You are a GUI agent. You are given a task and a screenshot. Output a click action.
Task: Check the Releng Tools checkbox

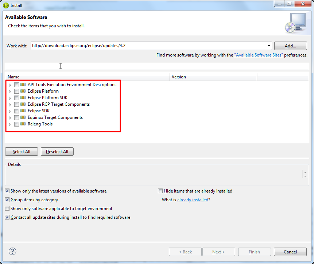tap(17, 124)
